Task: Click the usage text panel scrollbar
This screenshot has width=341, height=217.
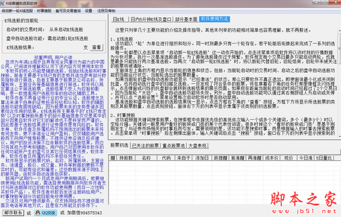Action: [339, 83]
